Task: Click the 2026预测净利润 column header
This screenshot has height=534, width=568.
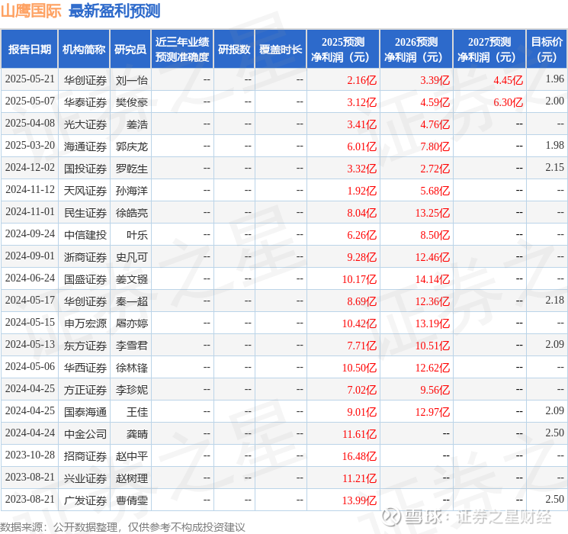Action: point(416,50)
